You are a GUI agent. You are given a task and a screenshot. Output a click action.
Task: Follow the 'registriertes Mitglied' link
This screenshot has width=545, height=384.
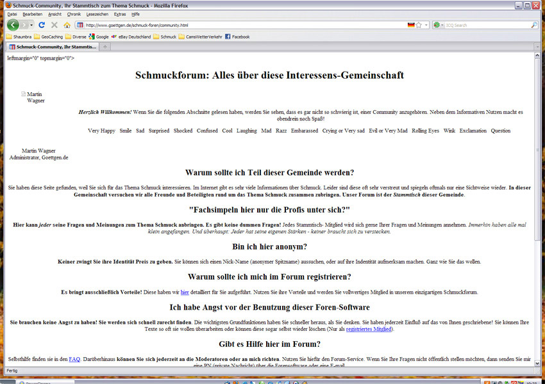pos(369,329)
